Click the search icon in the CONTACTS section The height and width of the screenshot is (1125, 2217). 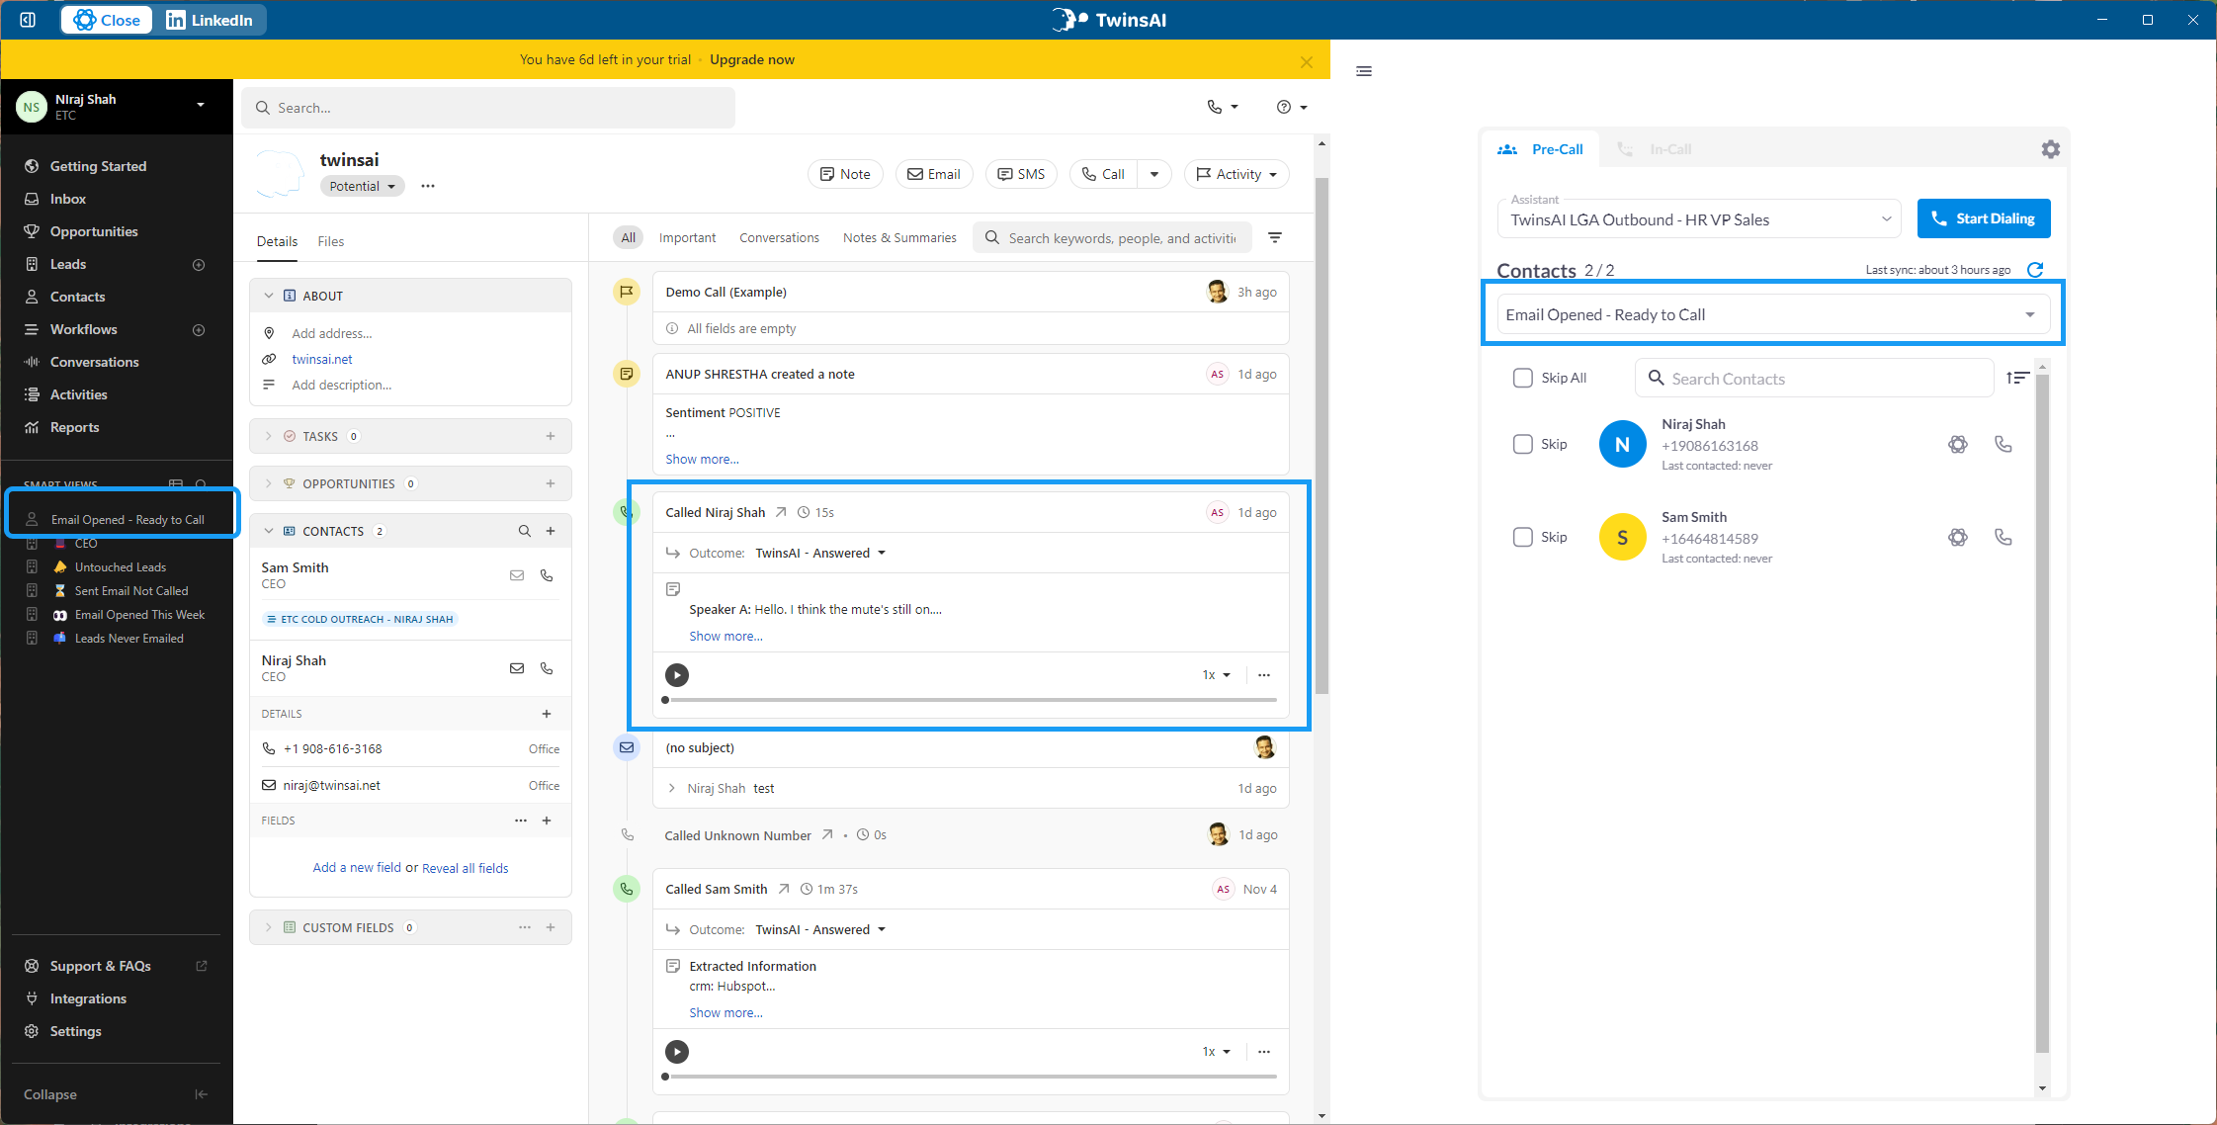[x=524, y=531]
